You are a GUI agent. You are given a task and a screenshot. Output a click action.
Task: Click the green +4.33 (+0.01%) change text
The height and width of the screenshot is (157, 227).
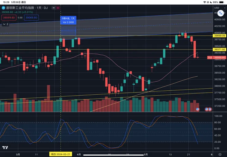pos(24,12)
